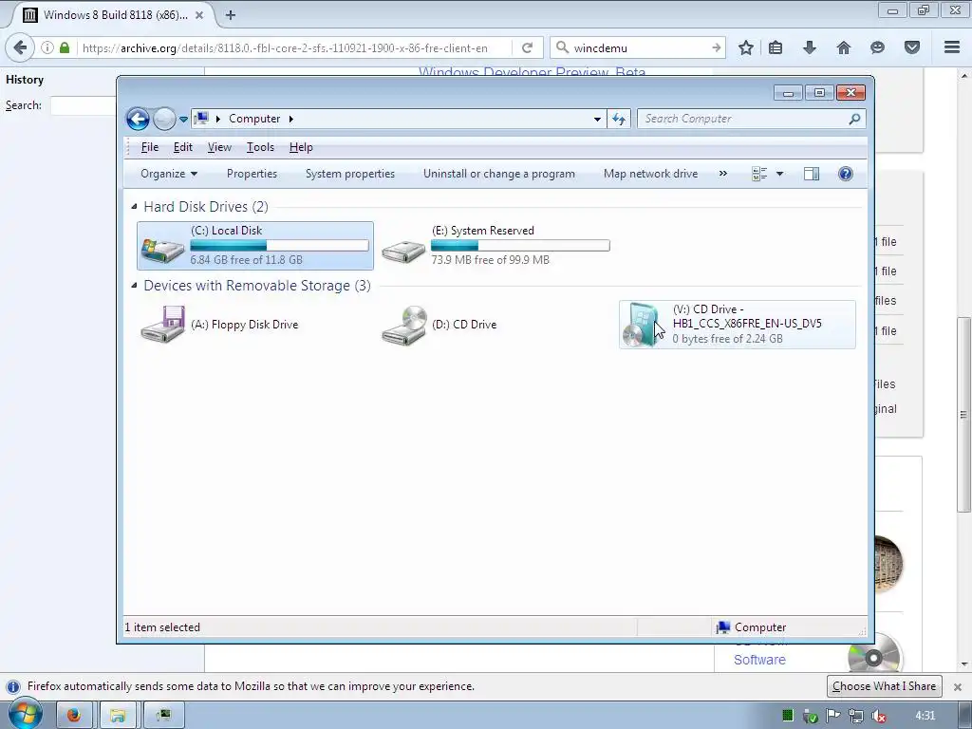Click System properties in the command bar

pyautogui.click(x=349, y=174)
